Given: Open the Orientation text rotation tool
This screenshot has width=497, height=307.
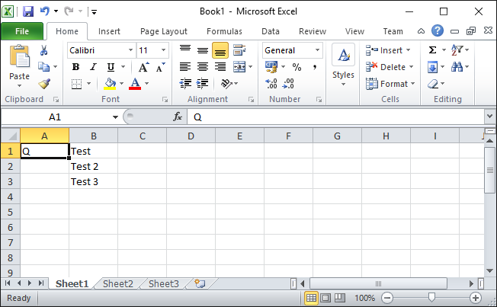Looking at the screenshot, I should click(226, 84).
